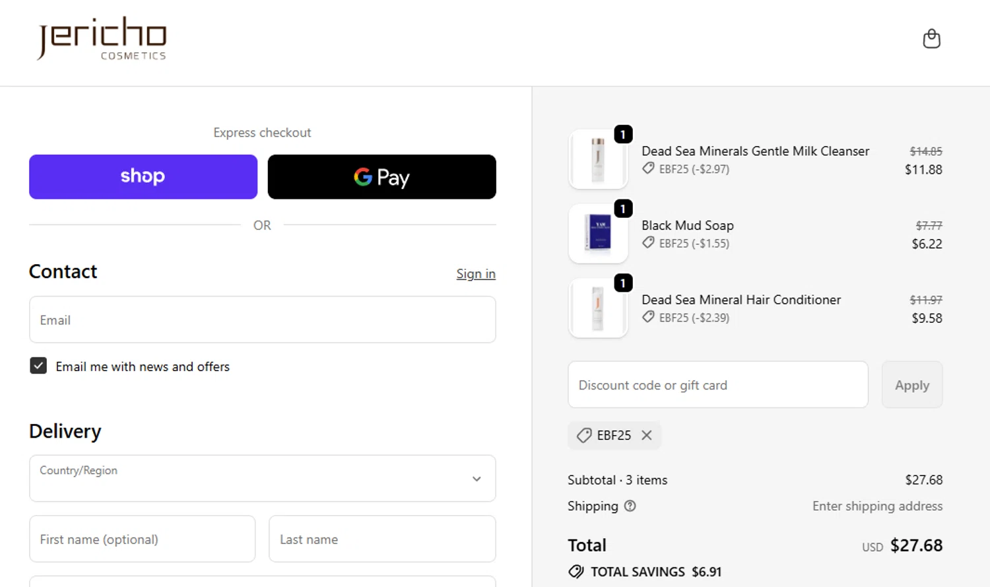Image resolution: width=990 pixels, height=587 pixels.
Task: Click quantity badge on Milk Cleanser
Action: (623, 134)
